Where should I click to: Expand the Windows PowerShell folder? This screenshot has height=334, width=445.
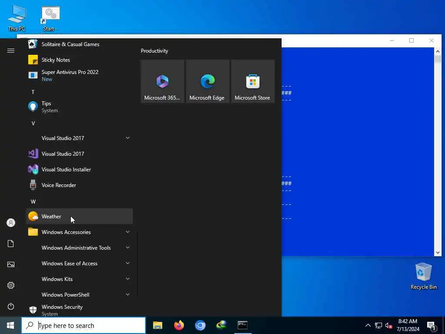(x=80, y=294)
